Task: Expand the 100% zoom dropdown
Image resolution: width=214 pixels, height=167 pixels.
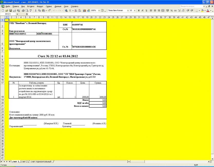Action: click(x=99, y=10)
